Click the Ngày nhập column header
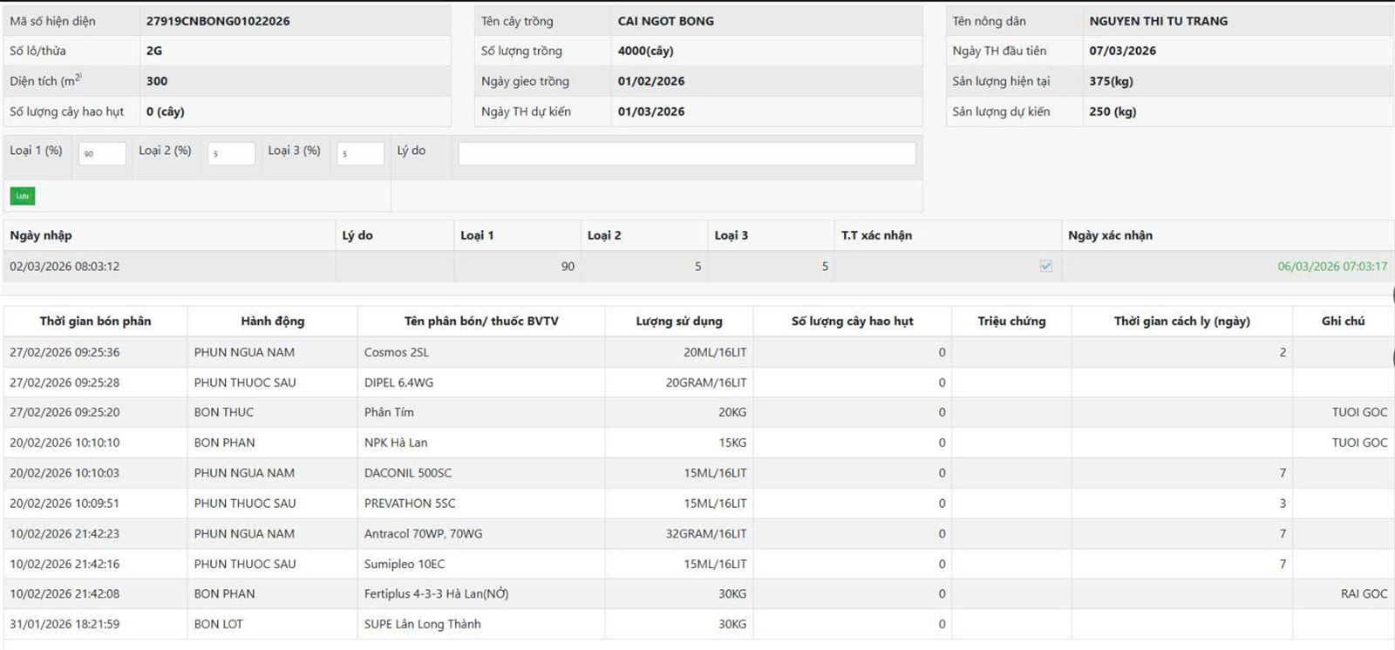 click(x=41, y=235)
